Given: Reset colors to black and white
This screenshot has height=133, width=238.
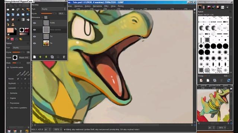Looking at the screenshot, I should (x=8, y=34).
